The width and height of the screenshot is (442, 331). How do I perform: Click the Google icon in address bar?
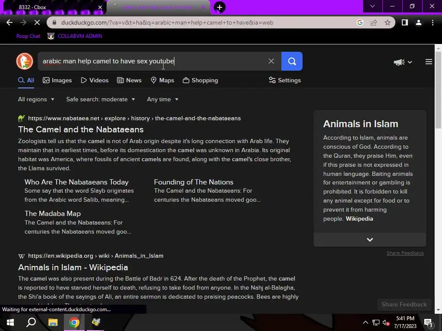(360, 22)
